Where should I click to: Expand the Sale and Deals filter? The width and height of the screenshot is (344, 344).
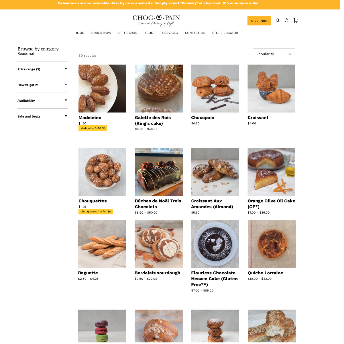[x=42, y=116]
